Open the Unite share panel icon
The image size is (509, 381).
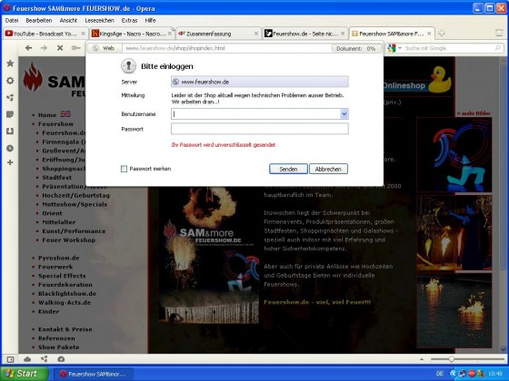point(10,97)
